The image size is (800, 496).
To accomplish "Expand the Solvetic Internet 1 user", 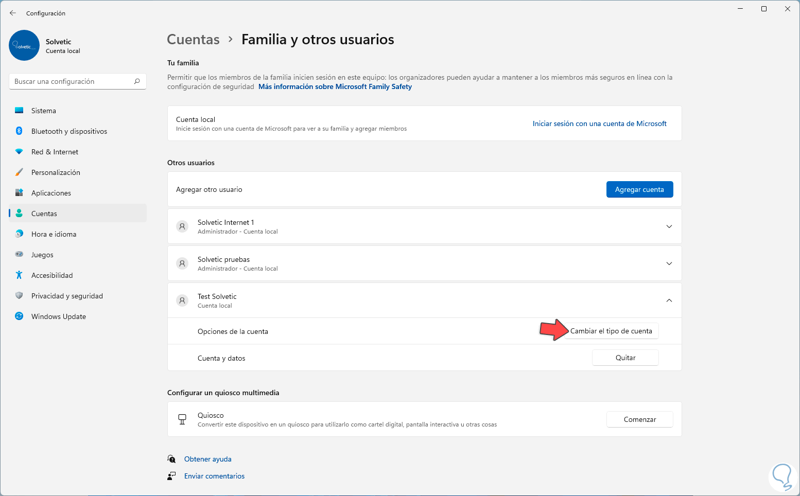I will (669, 226).
